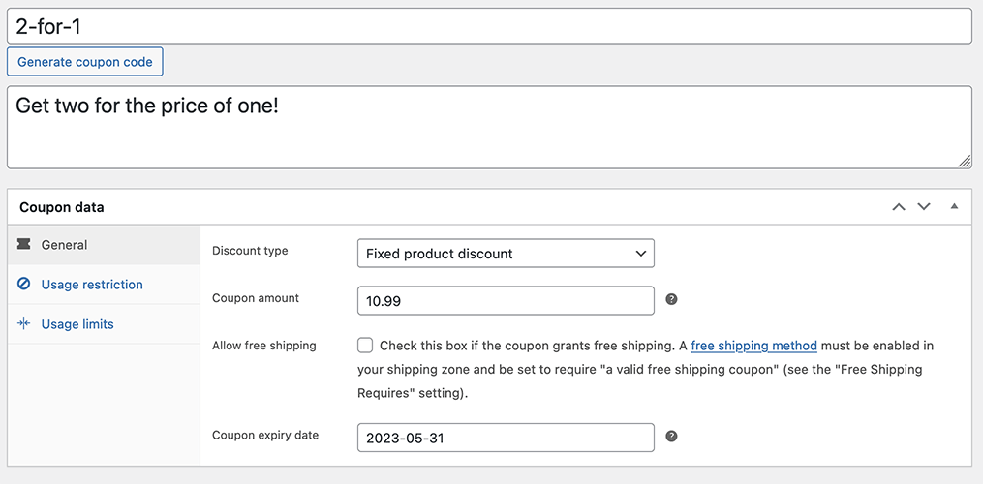Click the description box's corner grip handle

965,161
